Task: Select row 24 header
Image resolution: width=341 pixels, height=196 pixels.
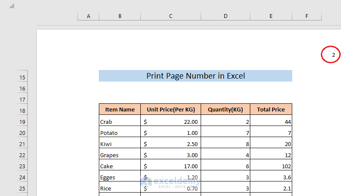Action: [x=22, y=176]
